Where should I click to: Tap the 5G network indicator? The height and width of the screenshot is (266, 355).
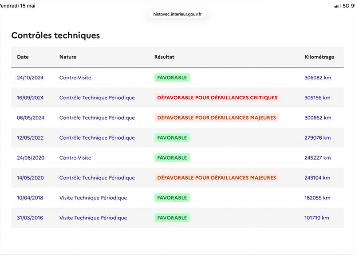click(346, 6)
